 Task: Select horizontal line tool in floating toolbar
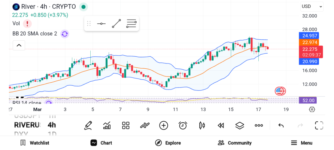pyautogui.click(x=101, y=24)
